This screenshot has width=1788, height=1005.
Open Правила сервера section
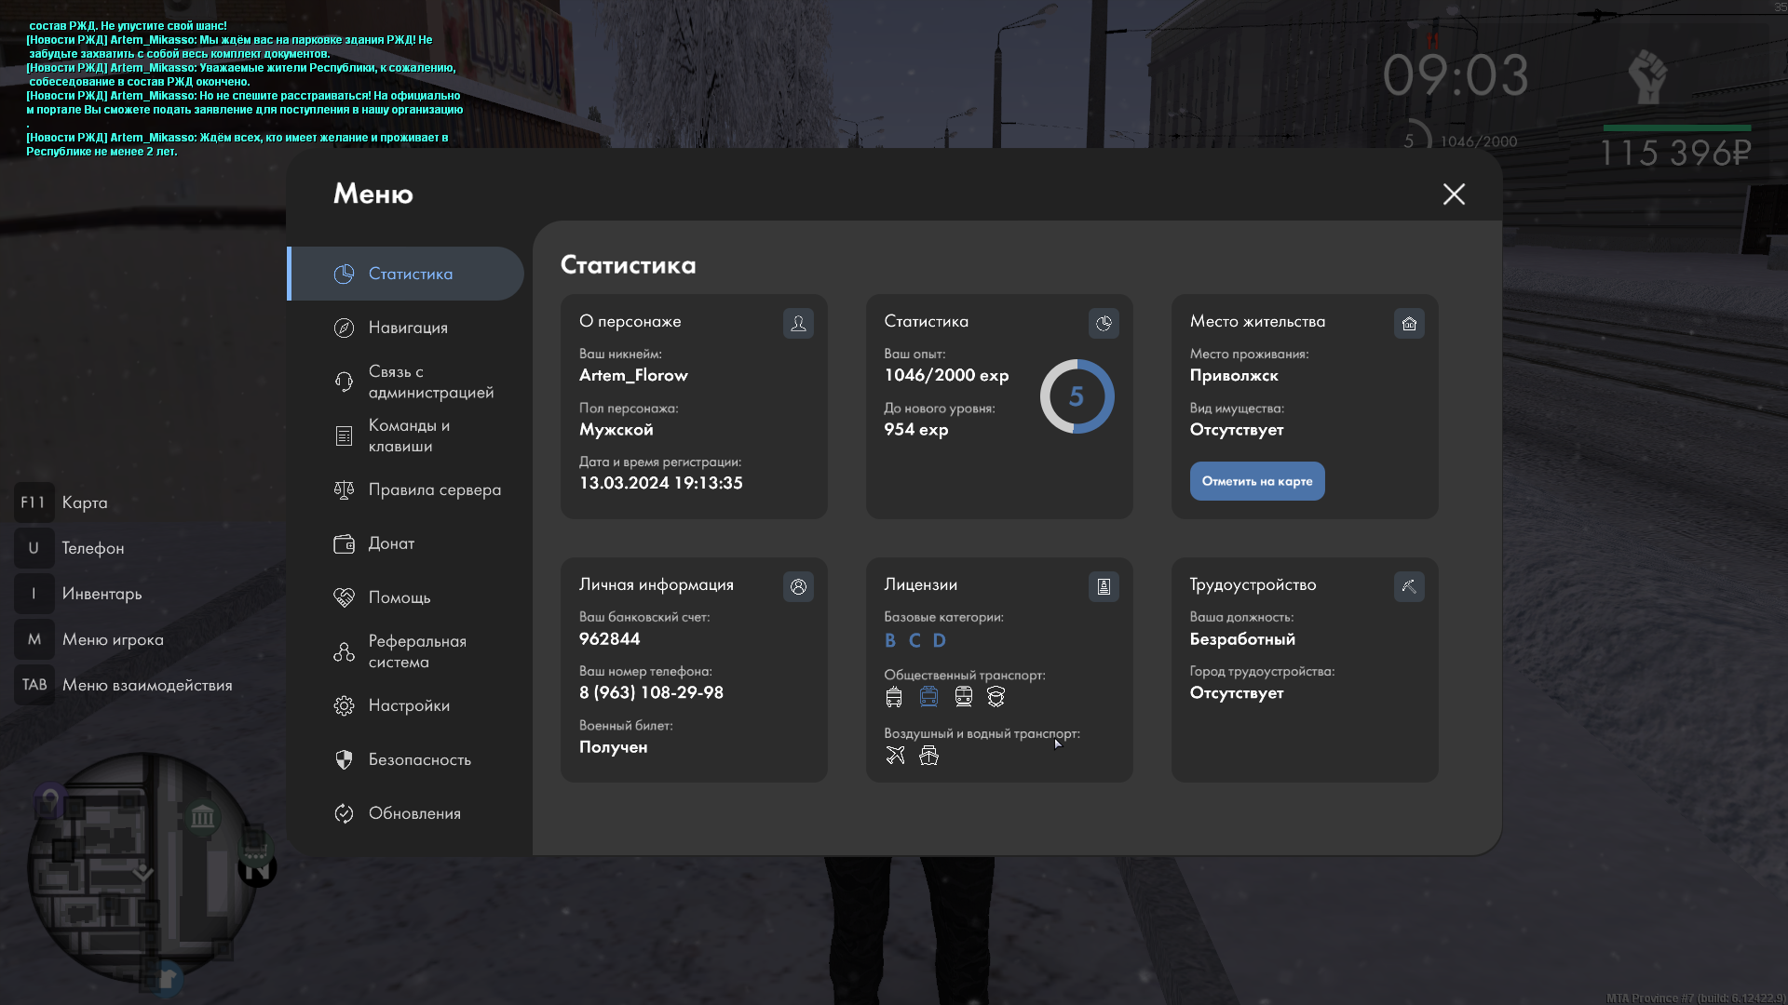[x=434, y=489]
